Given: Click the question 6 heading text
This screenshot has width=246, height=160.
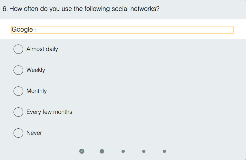Looking at the screenshot, I should (81, 9).
